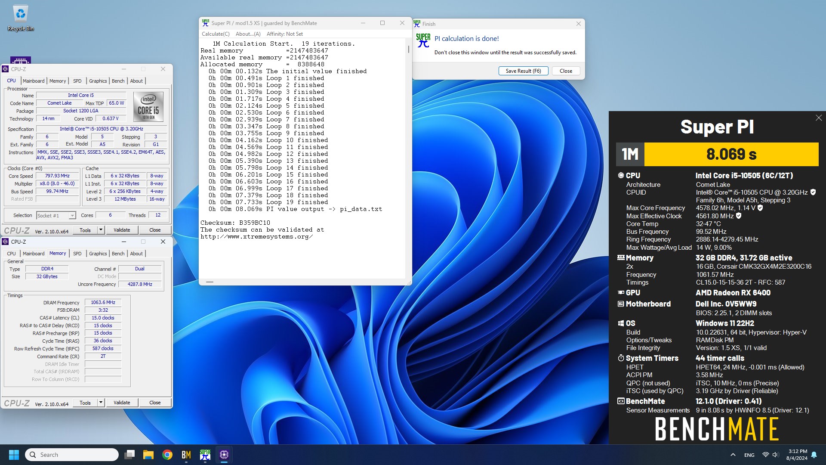Open the Recycle Bin desktop icon
This screenshot has height=465, width=826.
pos(20,18)
